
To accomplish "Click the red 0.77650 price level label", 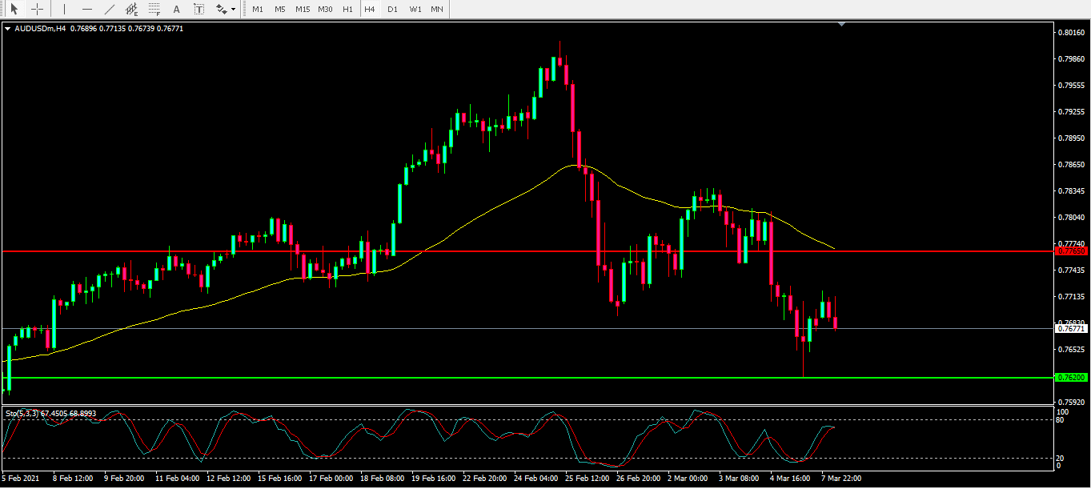I will (x=1071, y=251).
